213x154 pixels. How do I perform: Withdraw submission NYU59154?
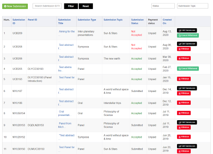(x=184, y=113)
